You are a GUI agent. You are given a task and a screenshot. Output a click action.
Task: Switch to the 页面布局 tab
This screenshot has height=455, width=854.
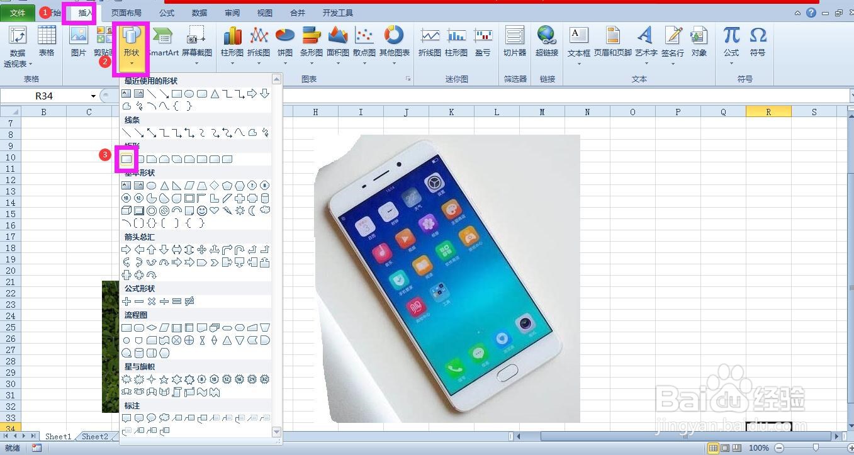pos(126,13)
